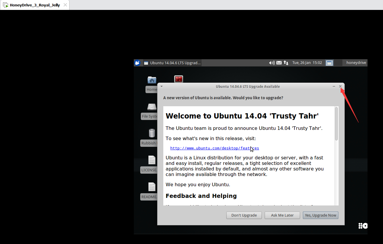The image size is (383, 244).
Task: Confirm with Yes, Upgrade Now
Action: tap(320, 215)
